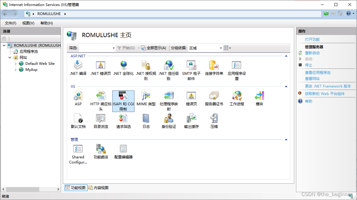This screenshot has height=200, width=357.
Task: Expand the Default Web Site node
Action: (15, 64)
